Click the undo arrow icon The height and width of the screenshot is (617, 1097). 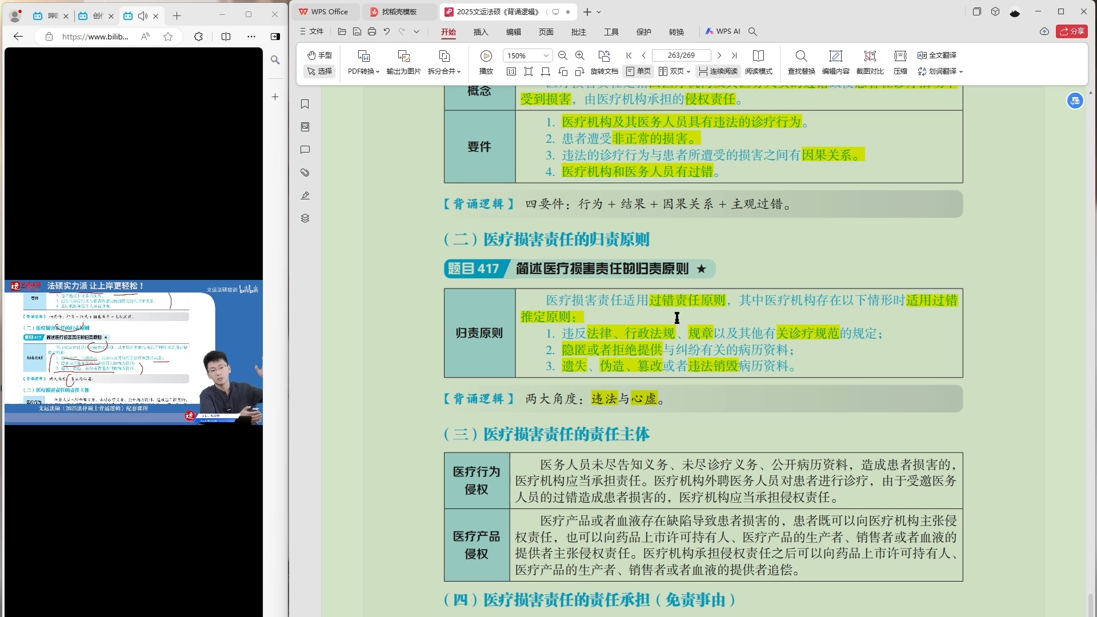[387, 31]
